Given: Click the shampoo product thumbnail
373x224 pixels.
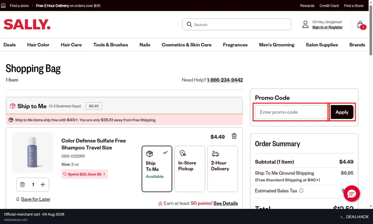Looking at the screenshot, I should pyautogui.click(x=33, y=152).
